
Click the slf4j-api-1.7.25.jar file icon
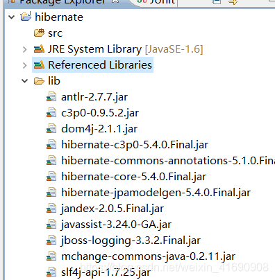click(51, 272)
